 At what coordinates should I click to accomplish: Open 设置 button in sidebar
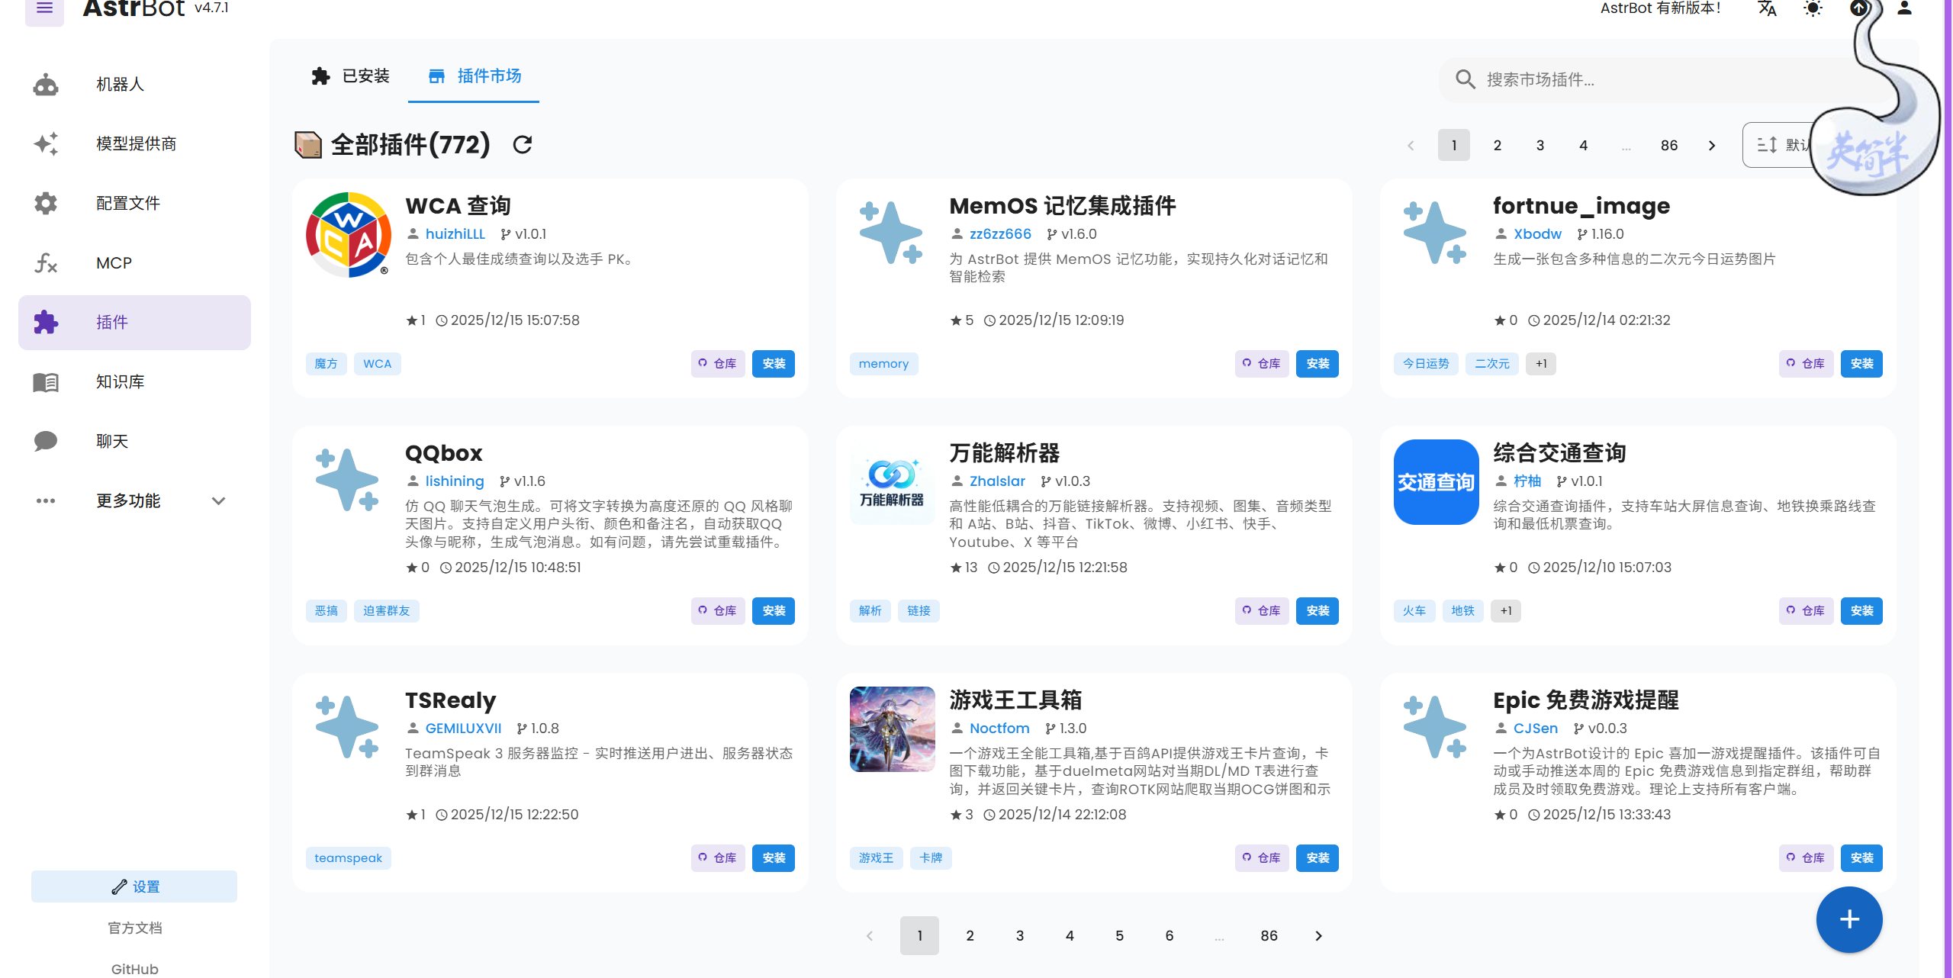134,886
